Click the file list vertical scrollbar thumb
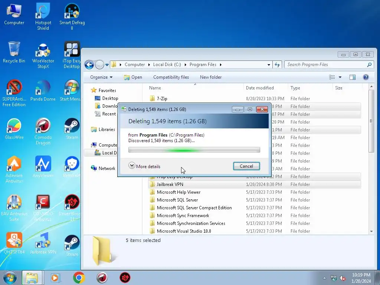 coord(371,121)
